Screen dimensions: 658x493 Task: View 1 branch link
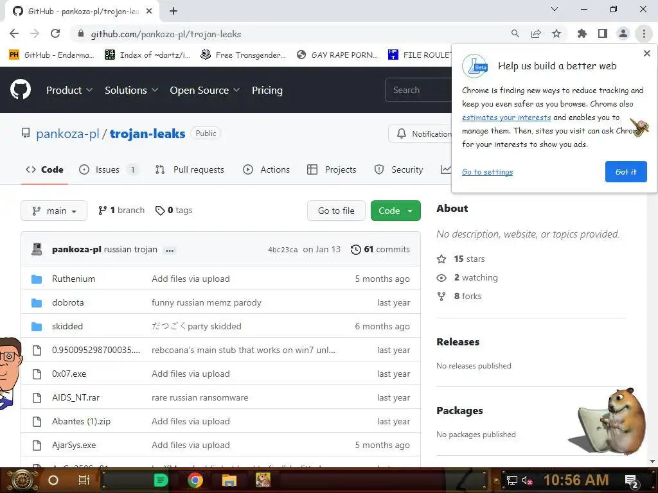(x=121, y=210)
